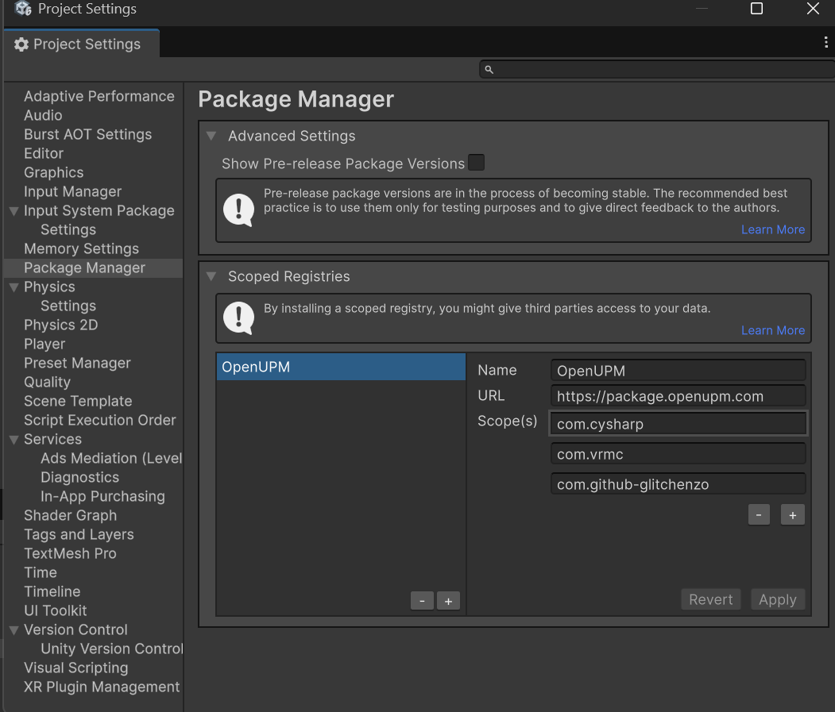The width and height of the screenshot is (835, 712).
Task: Open Scene Template settings
Action: [78, 401]
